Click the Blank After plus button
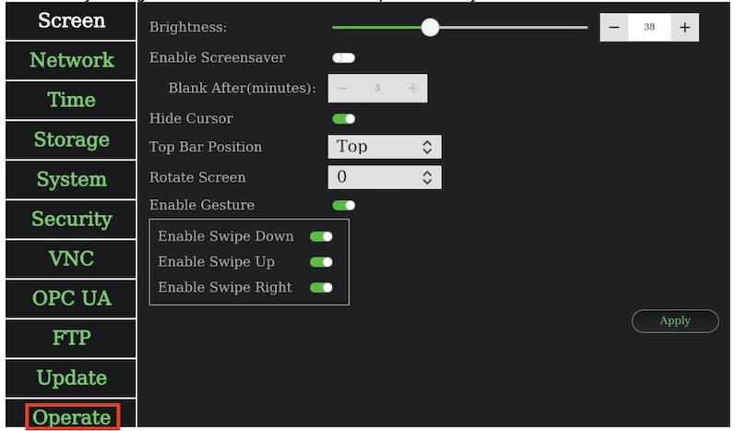This screenshot has width=738, height=431. coord(412,89)
